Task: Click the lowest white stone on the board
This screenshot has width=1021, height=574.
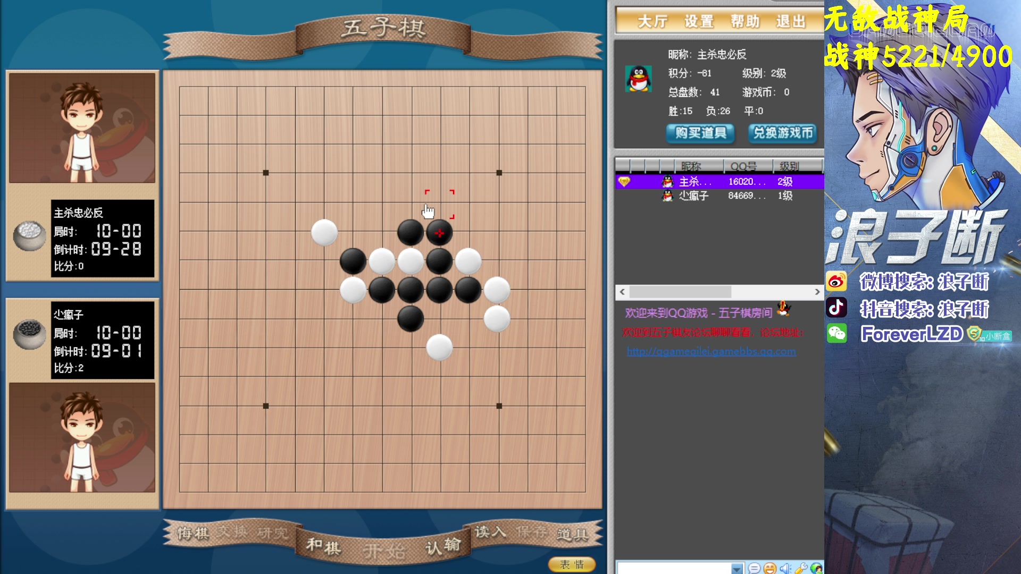Action: [x=439, y=348]
